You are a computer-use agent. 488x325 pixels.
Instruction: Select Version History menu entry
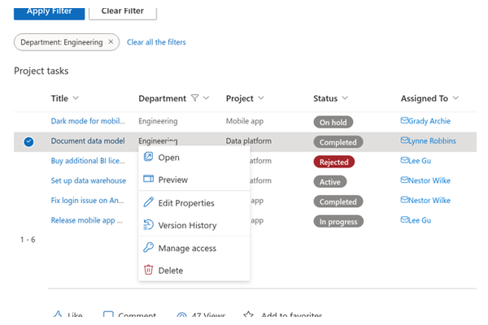194,225
